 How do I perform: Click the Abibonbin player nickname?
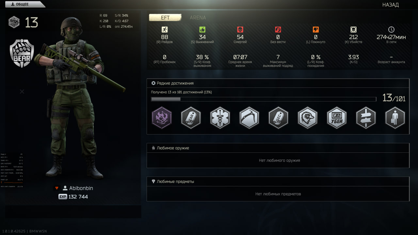pos(81,188)
